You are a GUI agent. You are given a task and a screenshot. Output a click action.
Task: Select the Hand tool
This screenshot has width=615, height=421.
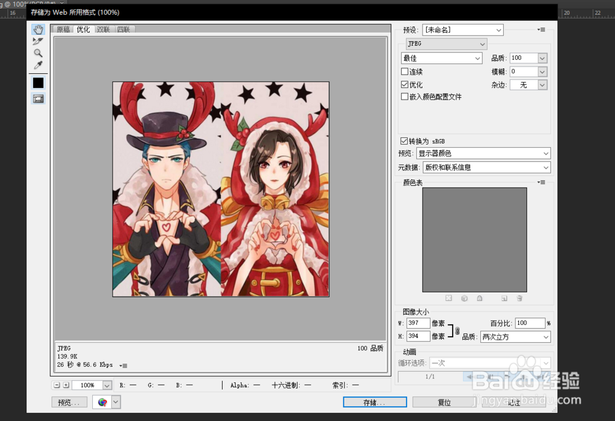click(38, 30)
